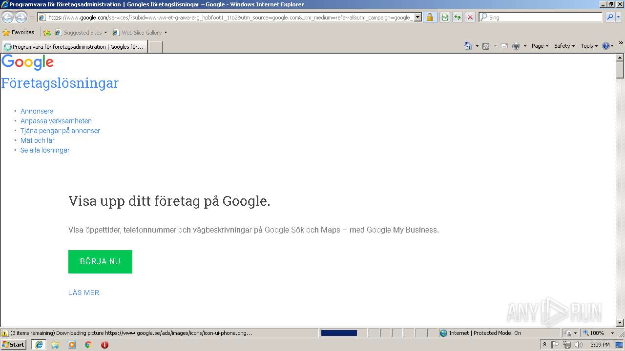Click the Internet Explorer taskbar icon
This screenshot has height=351, width=625.
tap(39, 345)
